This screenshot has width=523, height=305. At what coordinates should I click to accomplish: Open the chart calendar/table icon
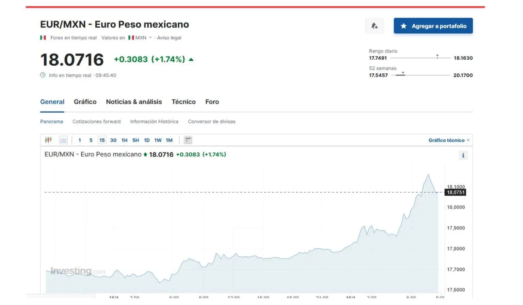tap(188, 140)
